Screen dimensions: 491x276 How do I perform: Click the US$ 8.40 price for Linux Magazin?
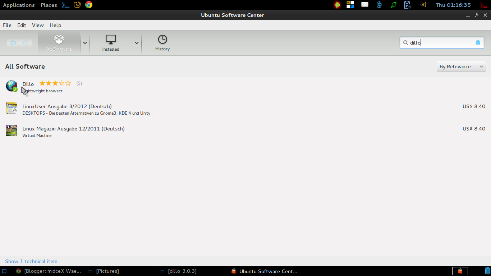point(474,129)
